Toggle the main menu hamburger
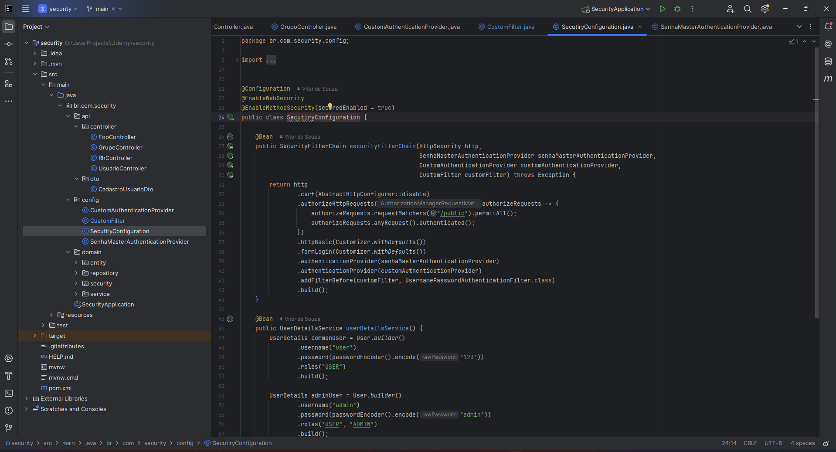The width and height of the screenshot is (836, 452). pos(26,9)
